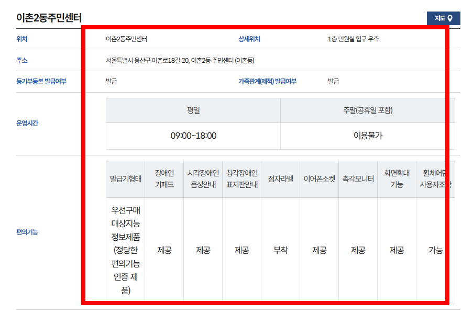Select the 발급 cell under 등기부등본 발급여부

pos(110,83)
